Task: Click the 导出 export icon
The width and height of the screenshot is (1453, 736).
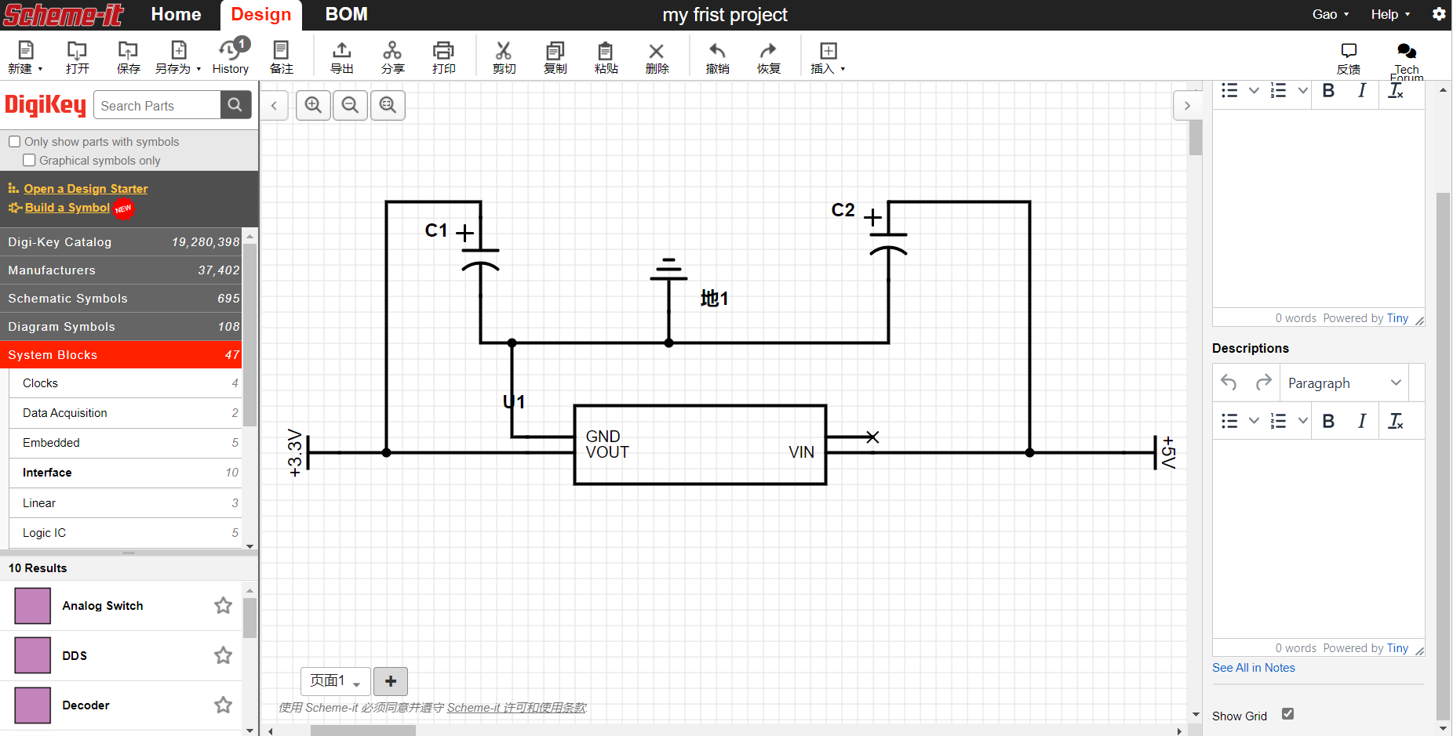Action: pyautogui.click(x=341, y=51)
